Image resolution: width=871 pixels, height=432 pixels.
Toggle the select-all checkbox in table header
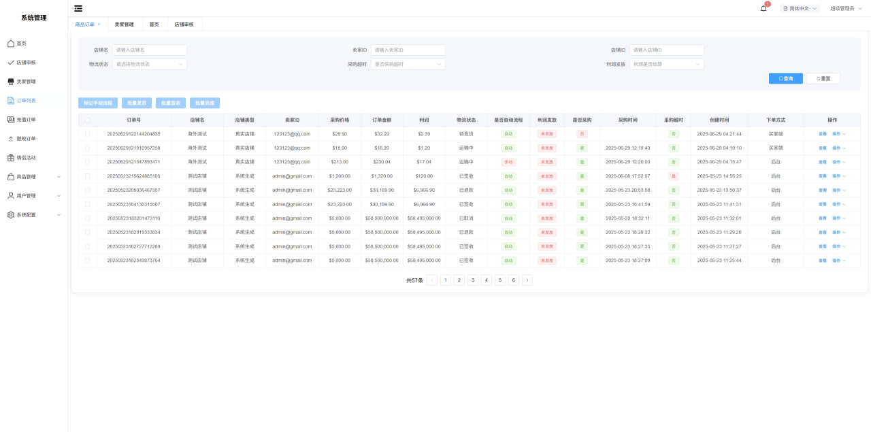tap(87, 120)
